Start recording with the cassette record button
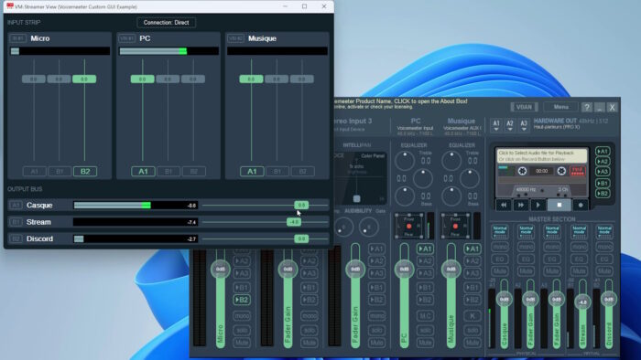This screenshot has width=641, height=360. pyautogui.click(x=580, y=205)
